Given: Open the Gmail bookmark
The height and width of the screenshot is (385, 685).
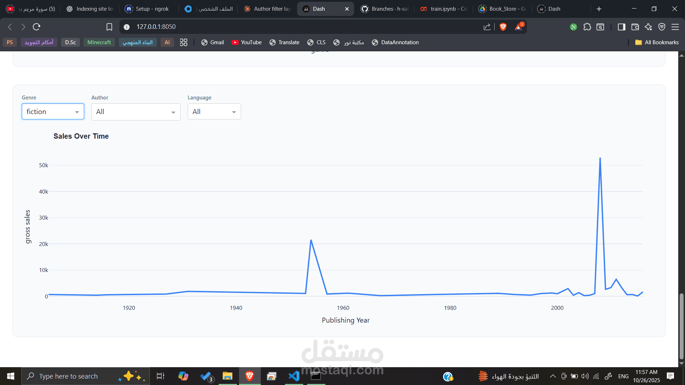Looking at the screenshot, I should point(213,42).
